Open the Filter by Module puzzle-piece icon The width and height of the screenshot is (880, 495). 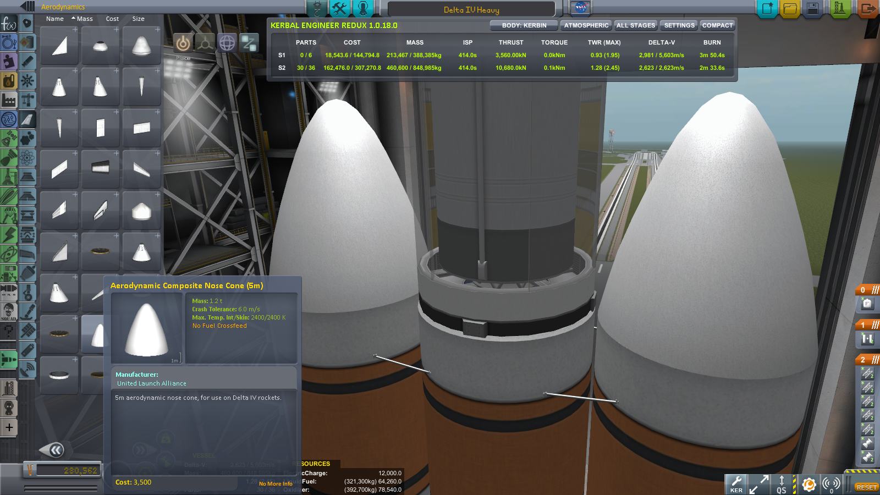[x=9, y=61]
